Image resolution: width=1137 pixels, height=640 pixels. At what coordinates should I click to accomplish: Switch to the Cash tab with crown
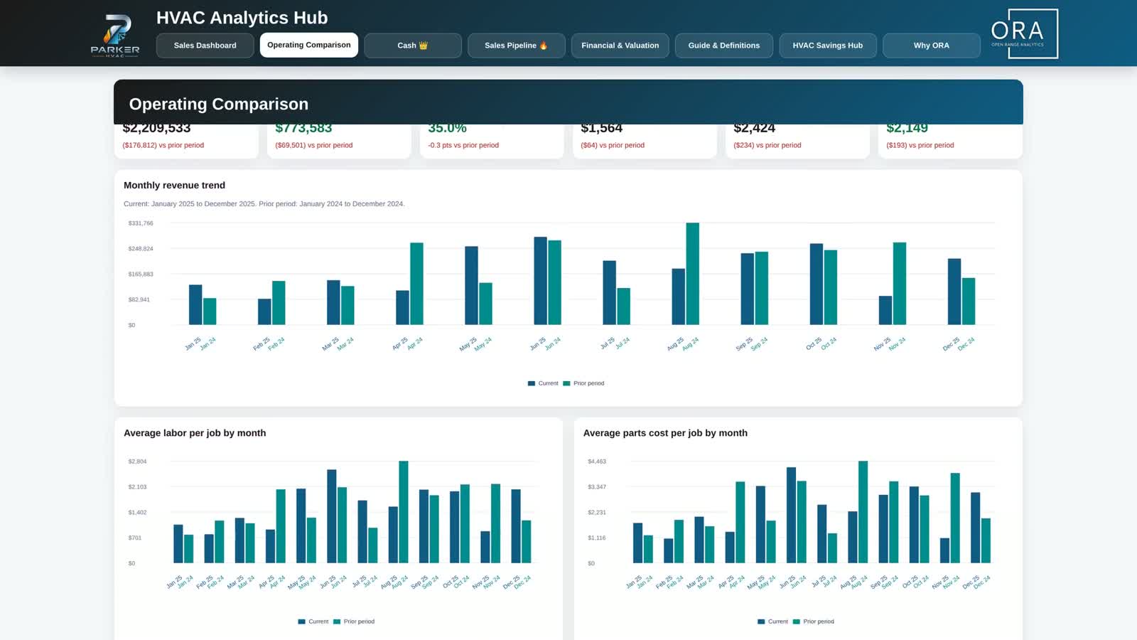coord(412,46)
